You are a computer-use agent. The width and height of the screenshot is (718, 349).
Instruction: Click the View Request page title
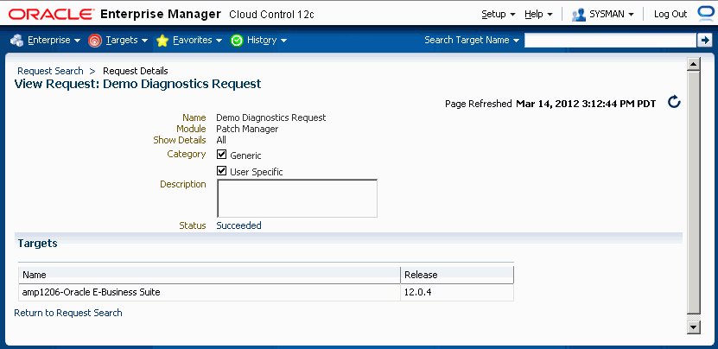(x=138, y=84)
